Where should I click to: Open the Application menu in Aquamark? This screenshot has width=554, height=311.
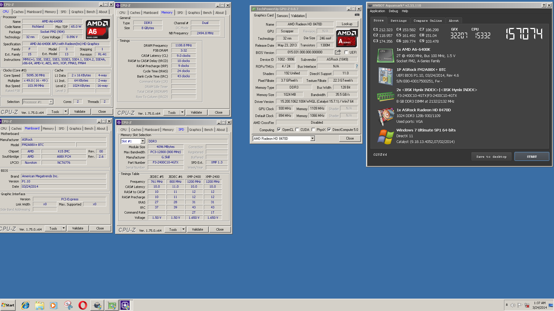377,11
